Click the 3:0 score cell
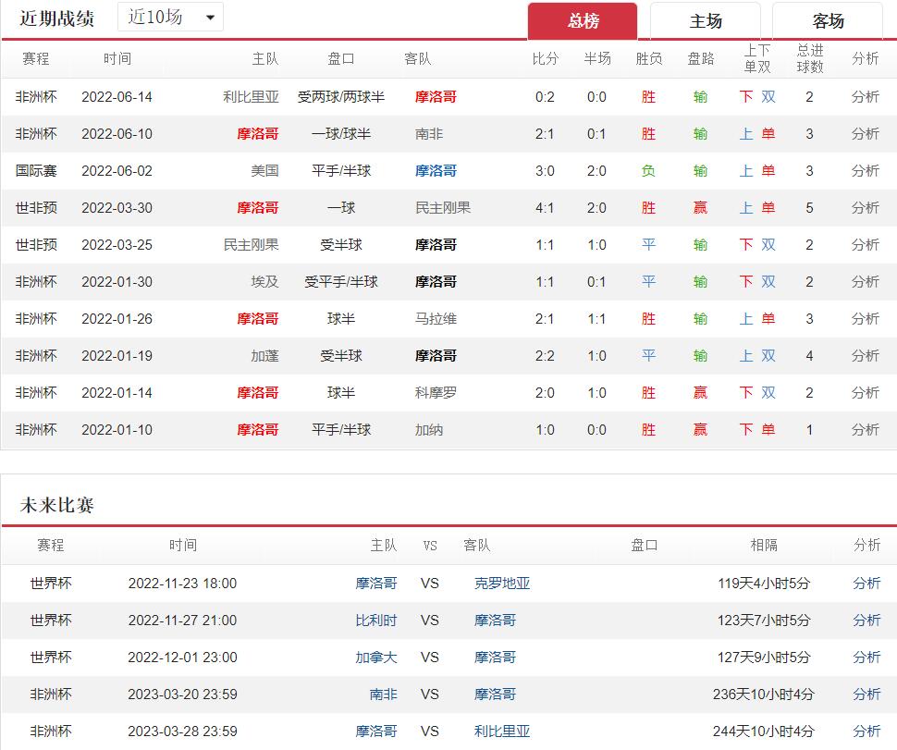Screen dimensions: 897x750 click(x=545, y=170)
